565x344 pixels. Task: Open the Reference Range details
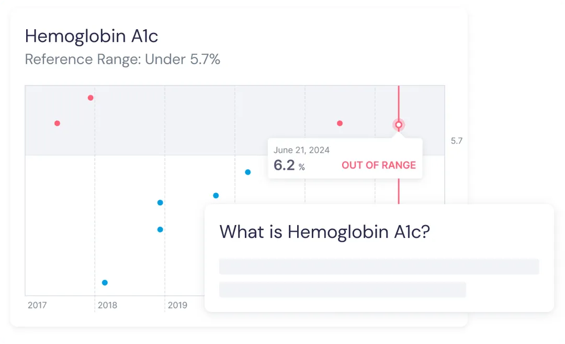coord(122,59)
